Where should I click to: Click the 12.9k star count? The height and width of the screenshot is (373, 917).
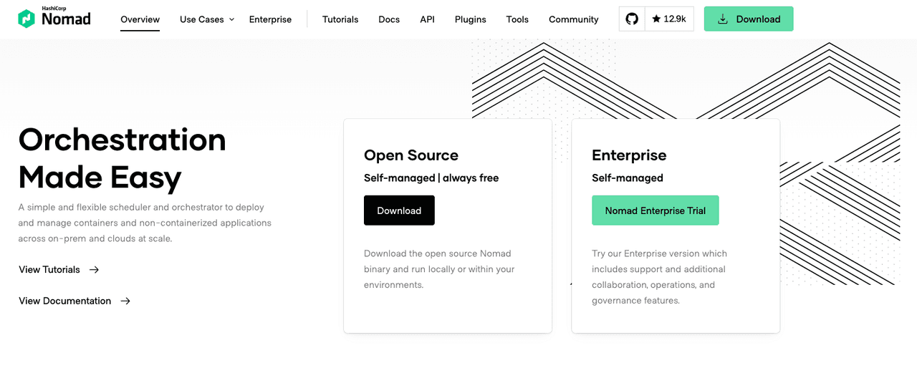coord(669,19)
